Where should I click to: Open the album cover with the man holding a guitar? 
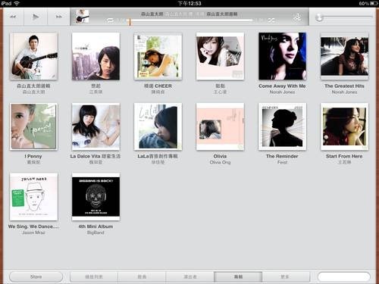[33, 56]
